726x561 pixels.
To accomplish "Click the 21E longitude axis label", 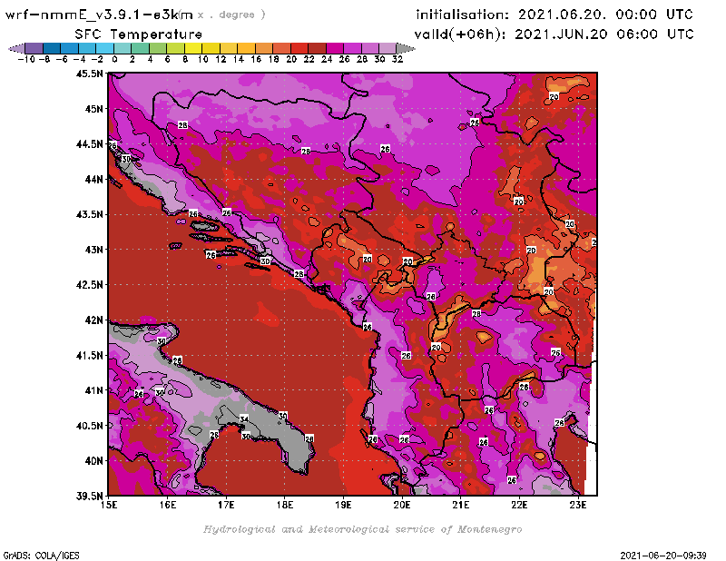I will 461,505.
